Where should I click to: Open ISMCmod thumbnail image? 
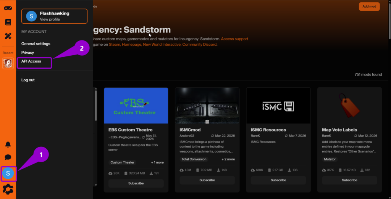[207, 106]
